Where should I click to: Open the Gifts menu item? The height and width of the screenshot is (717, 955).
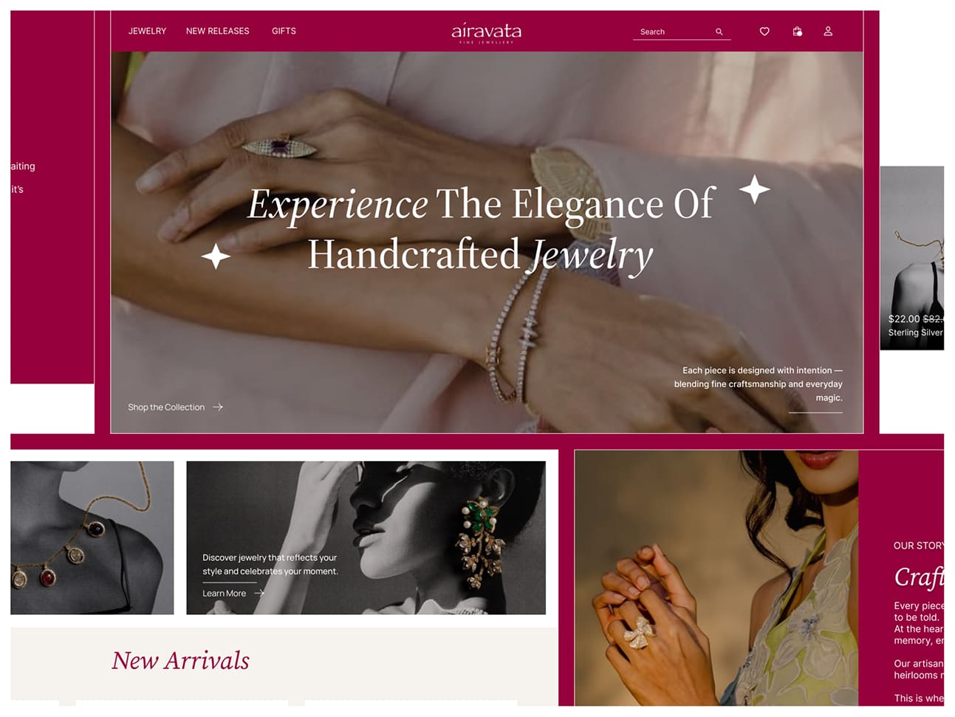tap(284, 31)
